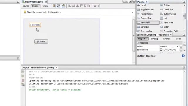Click the jTextField1 component in form

point(35,25)
